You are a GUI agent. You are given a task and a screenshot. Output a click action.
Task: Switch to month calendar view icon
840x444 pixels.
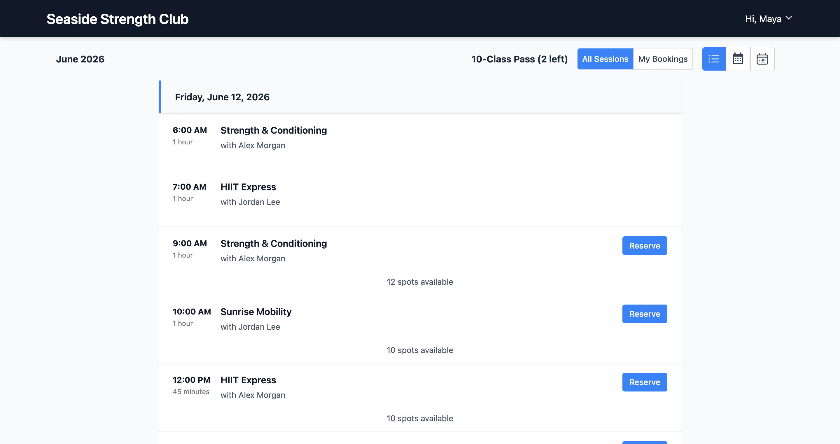coord(738,59)
